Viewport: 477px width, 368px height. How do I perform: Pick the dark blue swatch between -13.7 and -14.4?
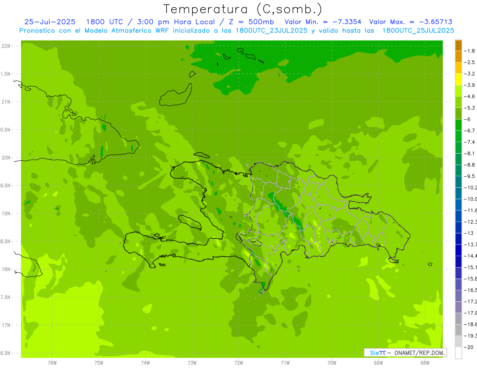pos(458,250)
